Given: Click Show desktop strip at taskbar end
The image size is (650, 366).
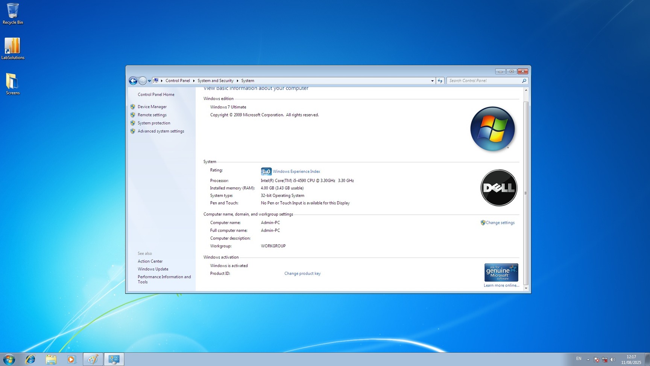Looking at the screenshot, I should click(647, 359).
